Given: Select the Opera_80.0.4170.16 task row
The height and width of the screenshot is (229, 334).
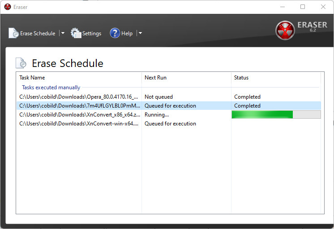Looking at the screenshot, I should pyautogui.click(x=78, y=97).
